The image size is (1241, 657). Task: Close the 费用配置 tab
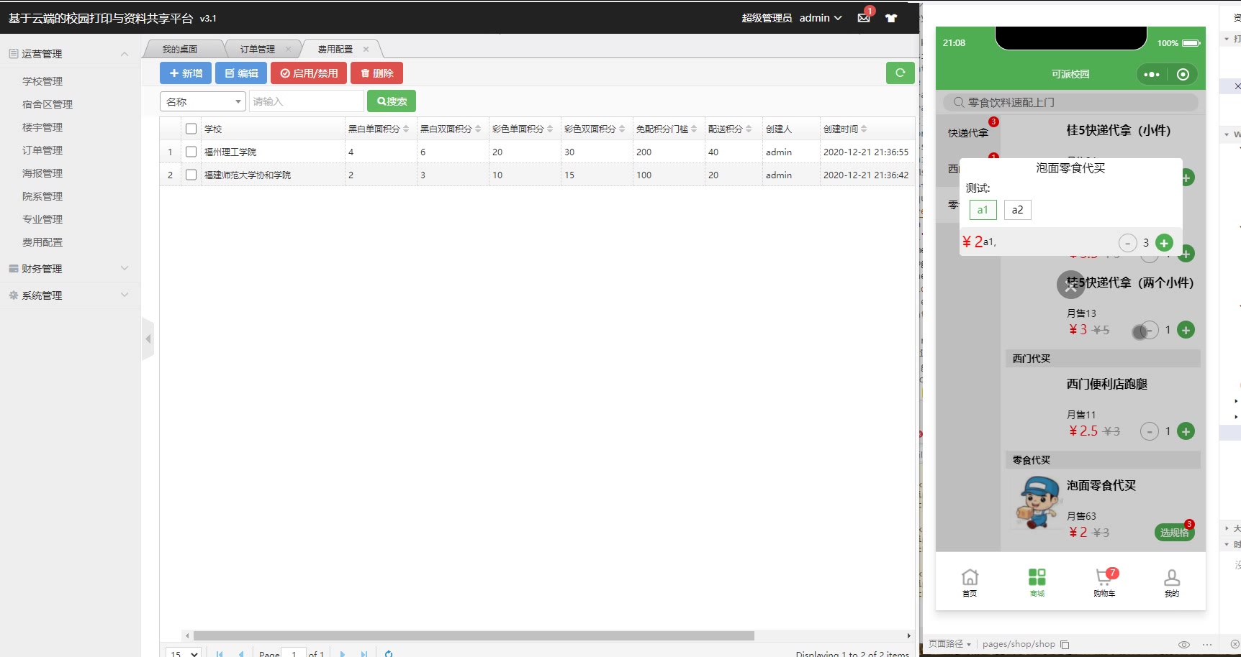366,49
